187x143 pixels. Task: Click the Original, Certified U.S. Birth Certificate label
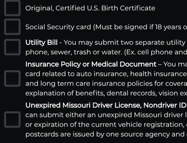coord(90,8)
